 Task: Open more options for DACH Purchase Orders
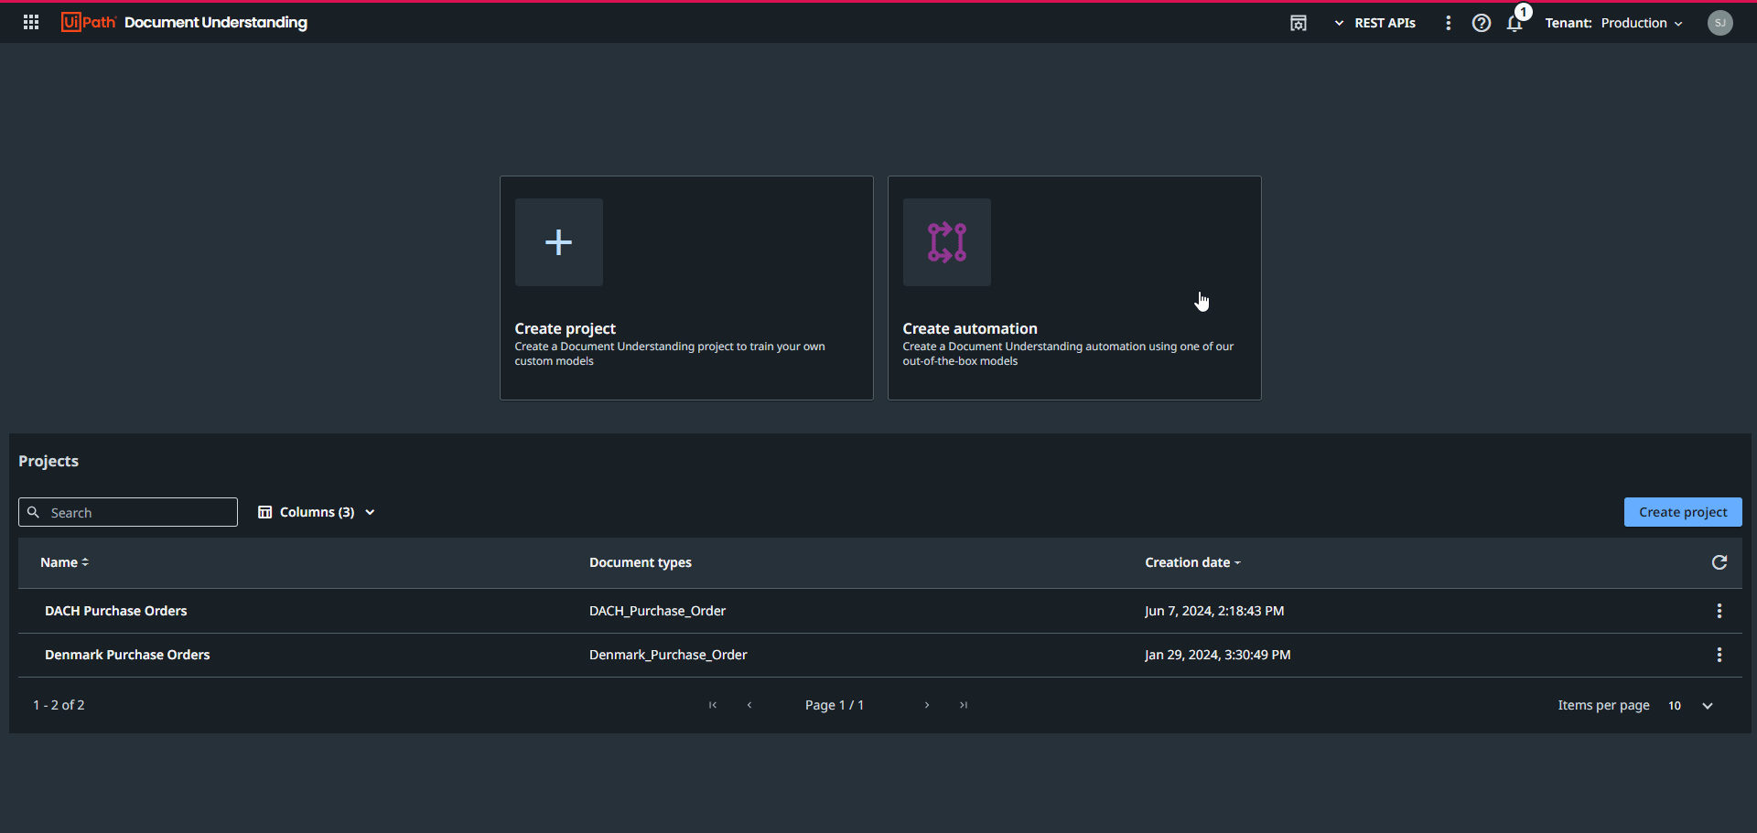[x=1719, y=611]
